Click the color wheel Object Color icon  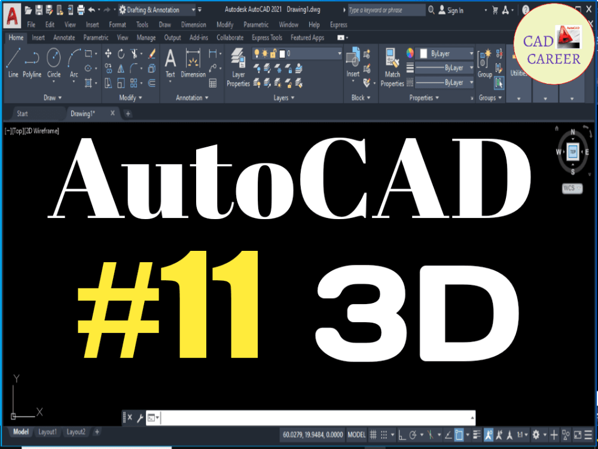[x=410, y=53]
